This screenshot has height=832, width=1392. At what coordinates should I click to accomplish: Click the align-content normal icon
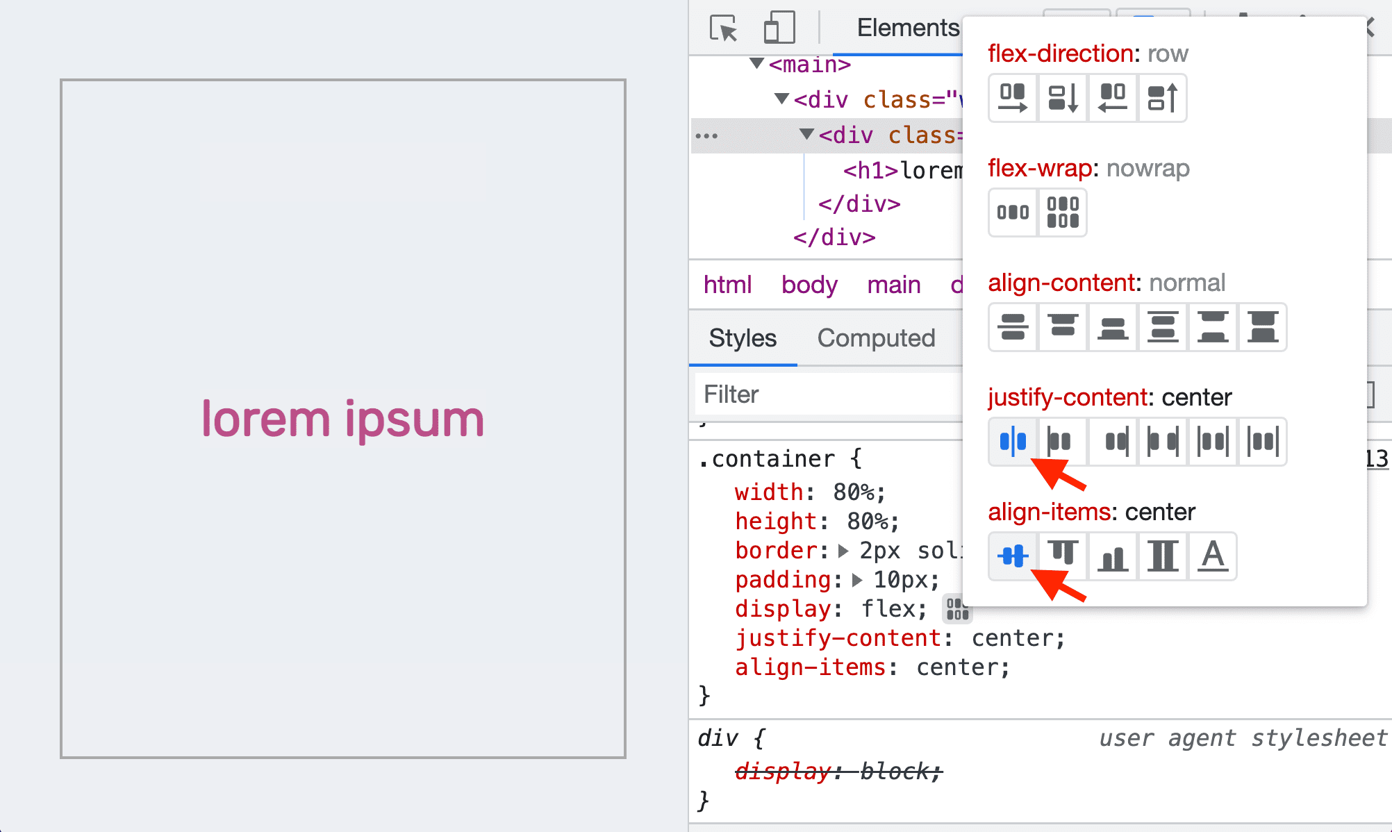pos(1011,327)
